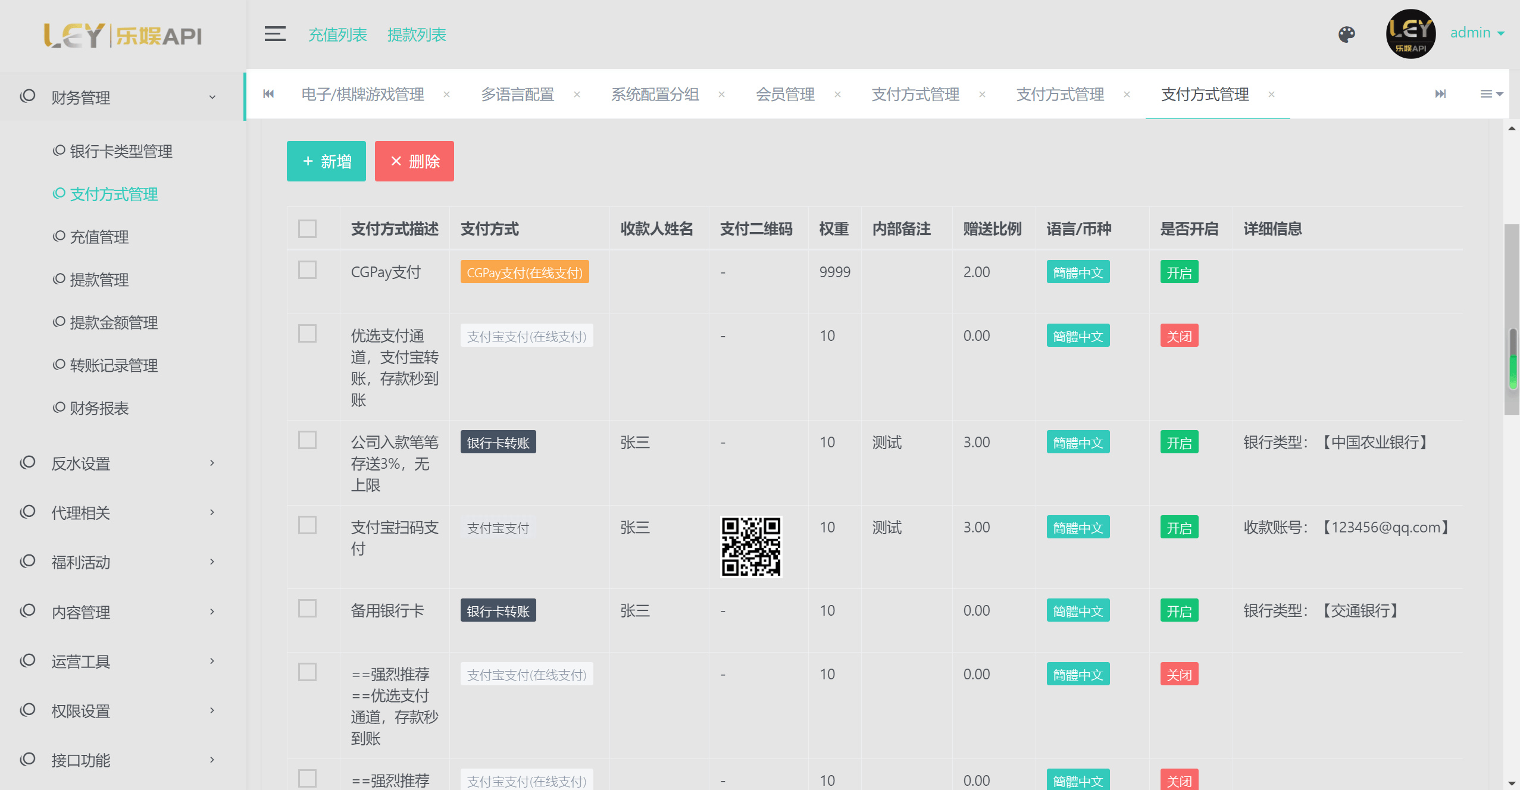The width and height of the screenshot is (1520, 790).
Task: Click the admin avatar logo
Action: coord(1410,34)
